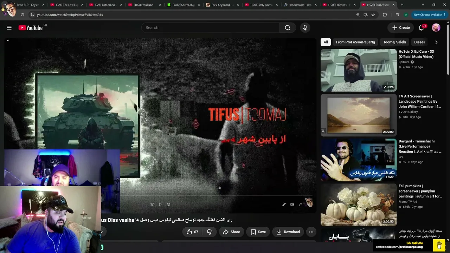Open the account avatar menu
The image size is (450, 253).
click(x=436, y=28)
